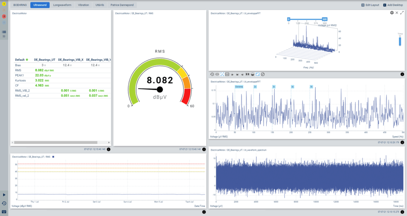Click the red alarm badge in sidebar
The height and width of the screenshot is (216, 407).
click(x=4, y=17)
